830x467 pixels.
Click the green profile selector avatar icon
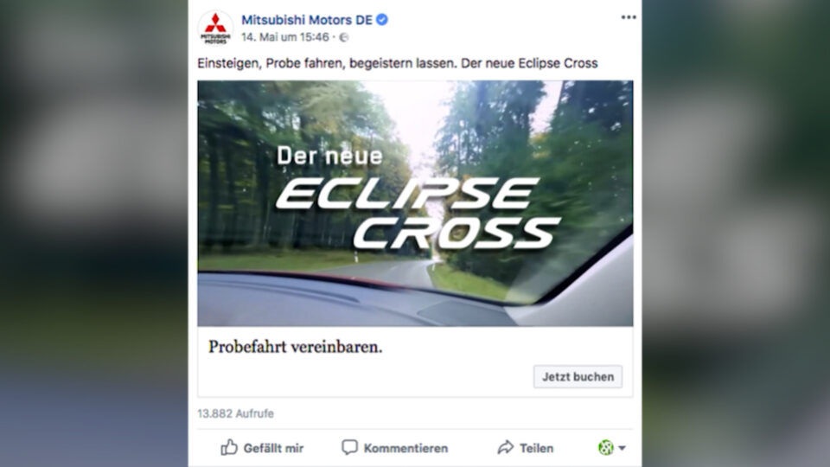(x=605, y=448)
